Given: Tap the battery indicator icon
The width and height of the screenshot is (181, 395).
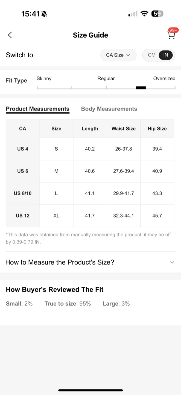Looking at the screenshot, I should coord(157,14).
